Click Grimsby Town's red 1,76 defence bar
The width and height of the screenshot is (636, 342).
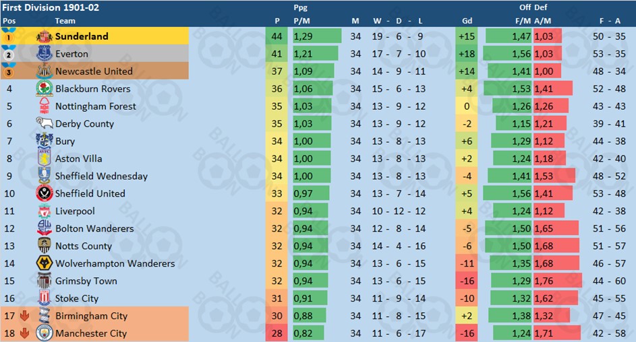coord(558,281)
